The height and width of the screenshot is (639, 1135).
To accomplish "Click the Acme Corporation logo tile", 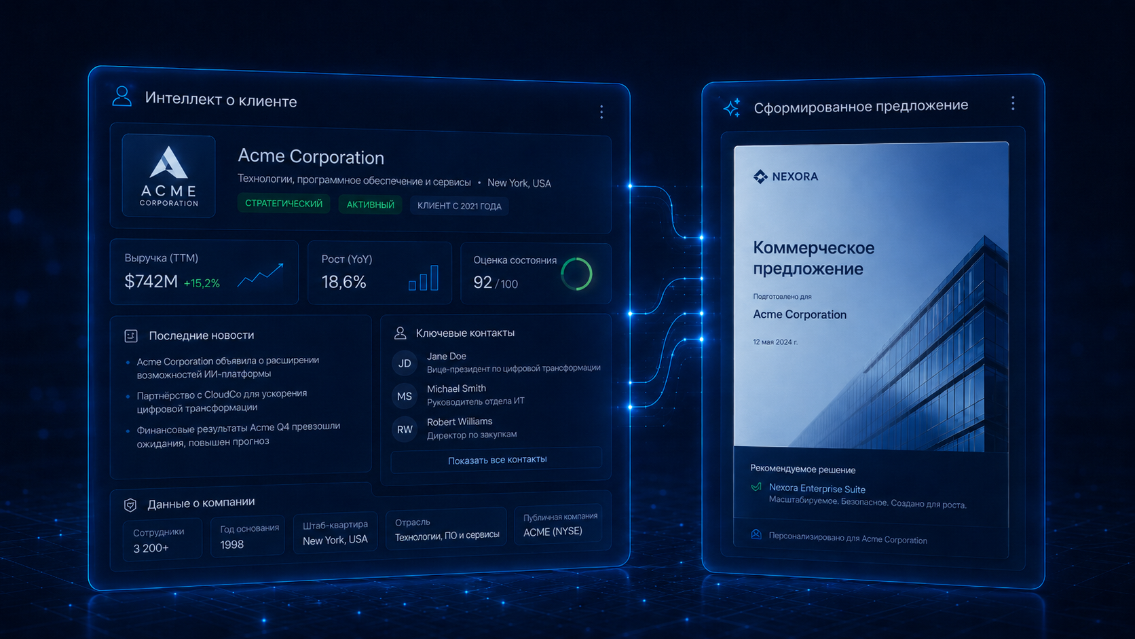I will coord(168,176).
